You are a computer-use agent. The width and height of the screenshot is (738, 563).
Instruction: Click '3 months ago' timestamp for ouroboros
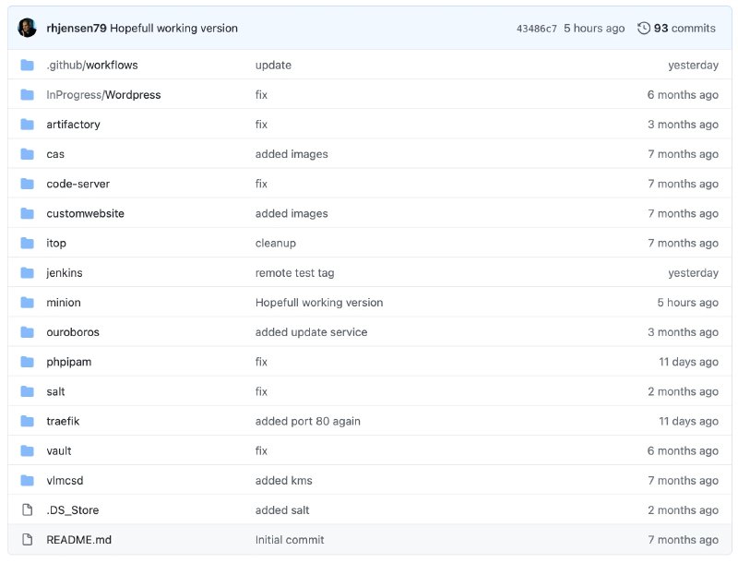(x=683, y=332)
